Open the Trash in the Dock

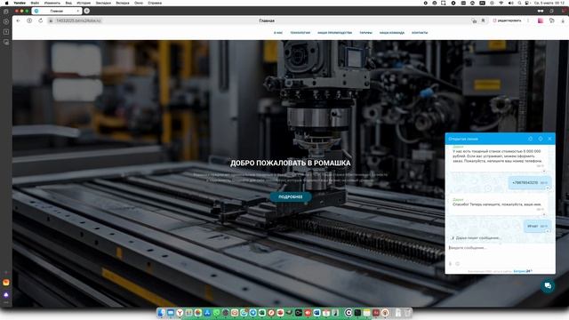407,312
